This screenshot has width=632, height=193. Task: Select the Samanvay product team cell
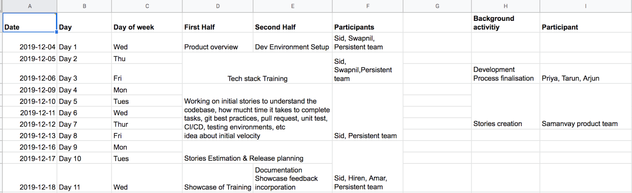pos(585,112)
